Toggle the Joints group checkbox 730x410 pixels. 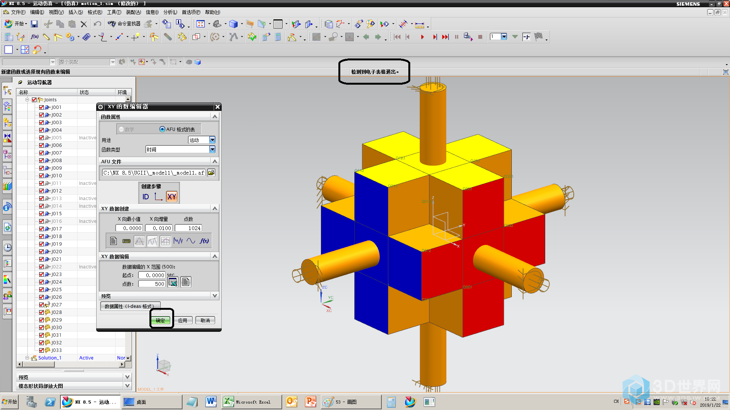34,100
